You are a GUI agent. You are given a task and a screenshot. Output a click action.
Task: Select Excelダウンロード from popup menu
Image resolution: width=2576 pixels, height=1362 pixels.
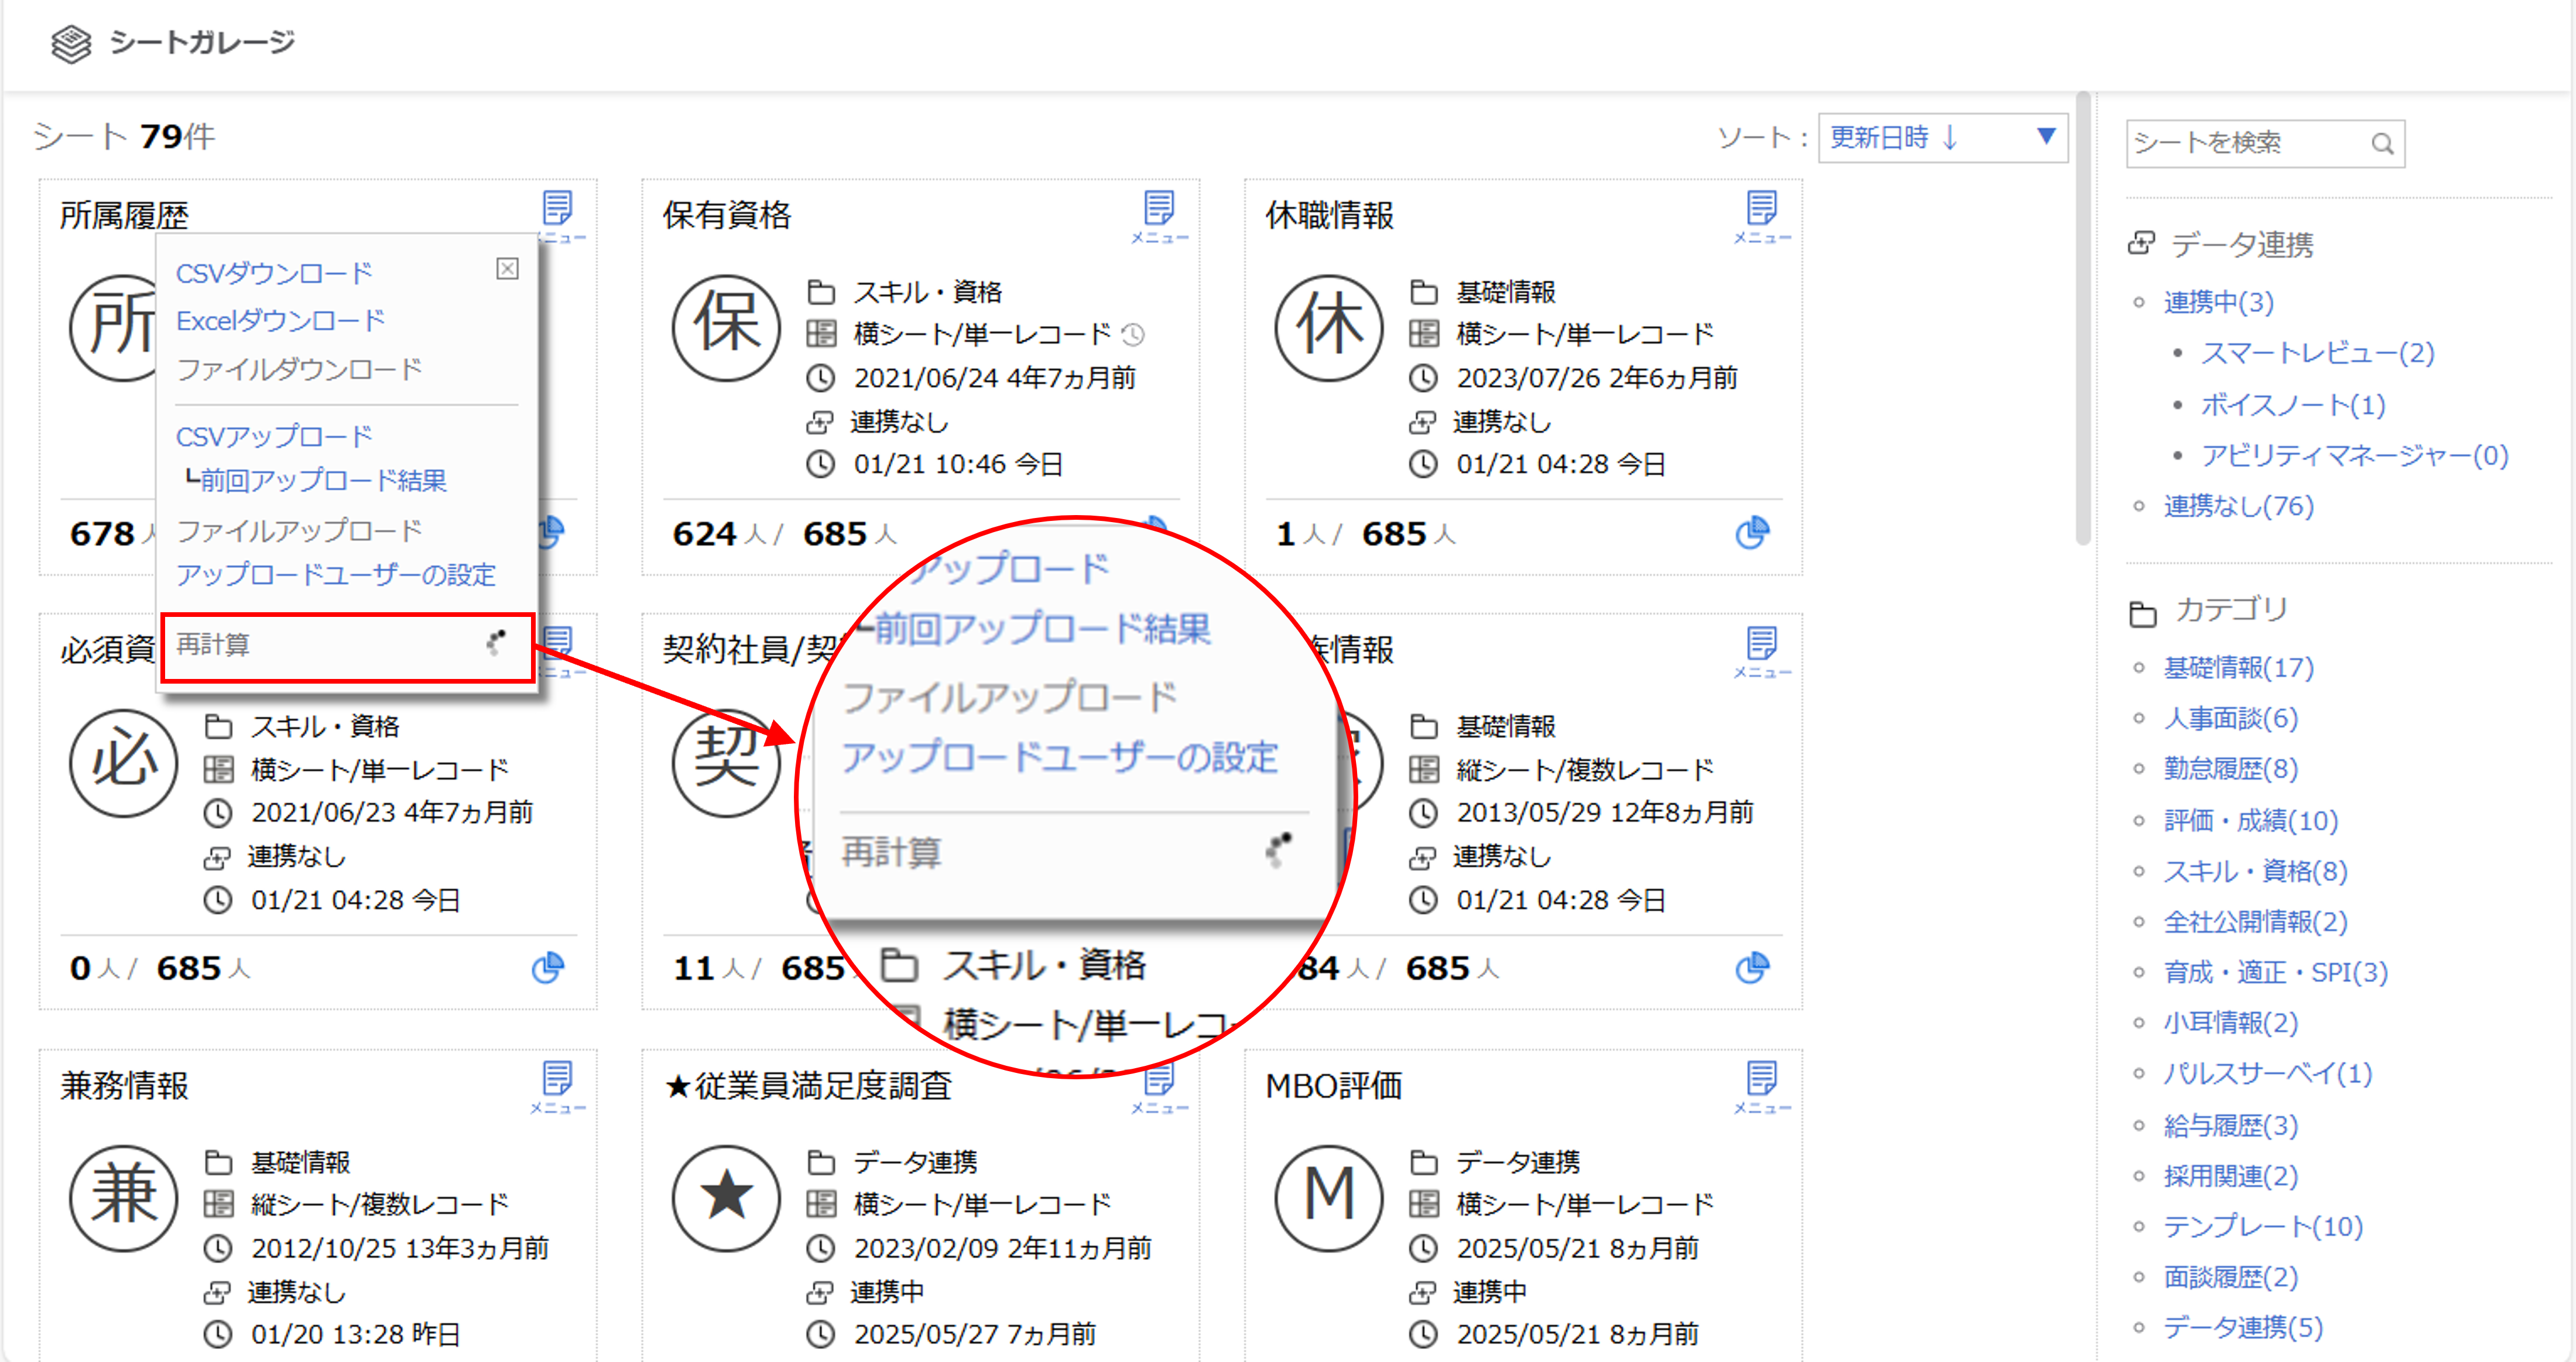click(x=280, y=321)
